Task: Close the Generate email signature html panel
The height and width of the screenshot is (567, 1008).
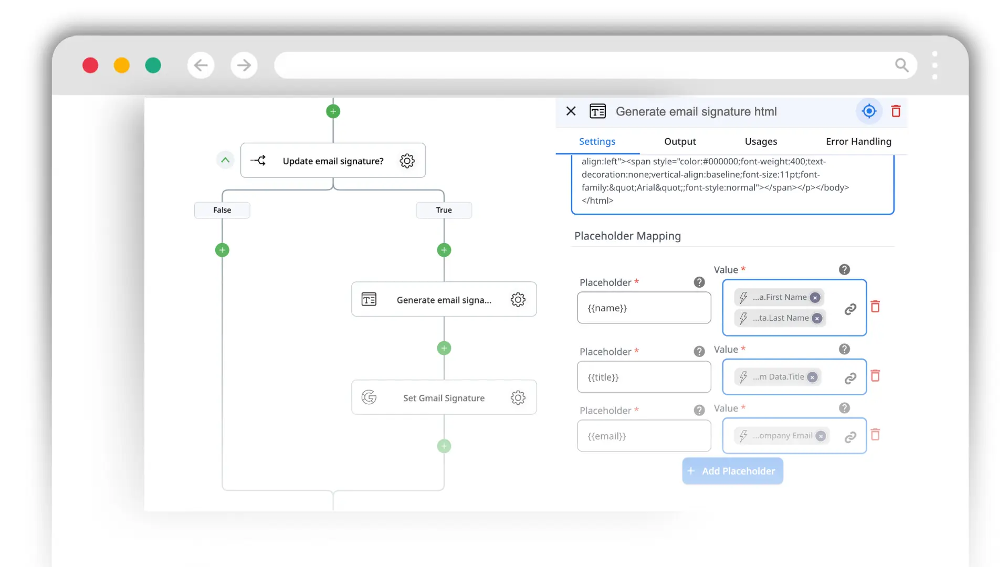Action: [571, 111]
